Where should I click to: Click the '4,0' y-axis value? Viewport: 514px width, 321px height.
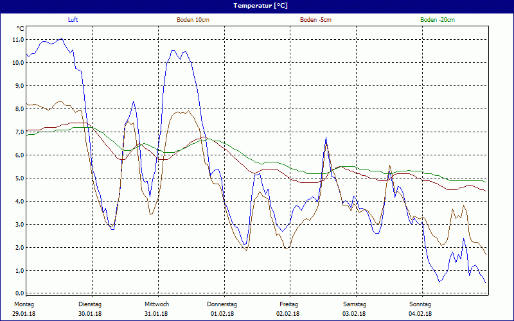click(x=19, y=201)
